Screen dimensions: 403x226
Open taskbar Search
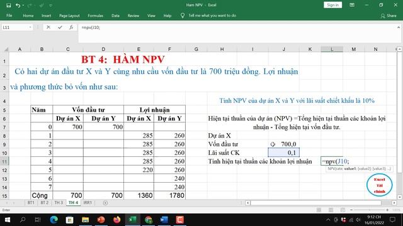(x=23, y=220)
